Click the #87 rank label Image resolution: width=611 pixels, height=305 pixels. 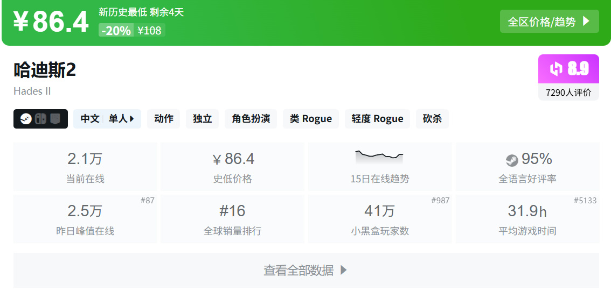coord(148,201)
